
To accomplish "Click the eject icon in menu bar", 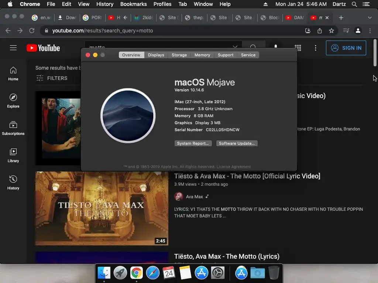I will tap(265, 4).
